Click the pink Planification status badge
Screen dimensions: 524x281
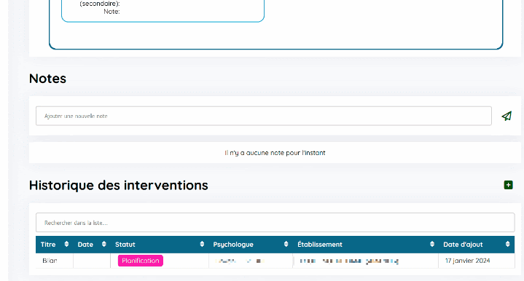point(141,261)
